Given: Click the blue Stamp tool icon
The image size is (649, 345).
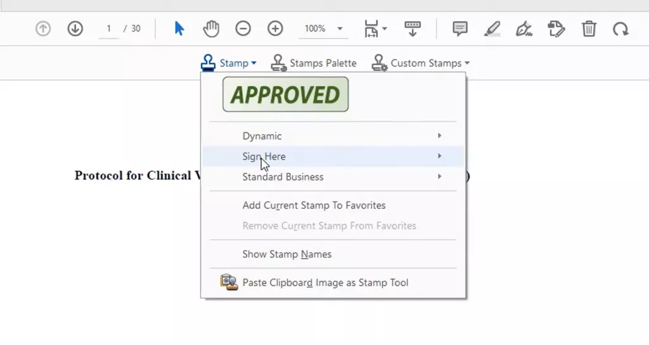Looking at the screenshot, I should click(208, 63).
